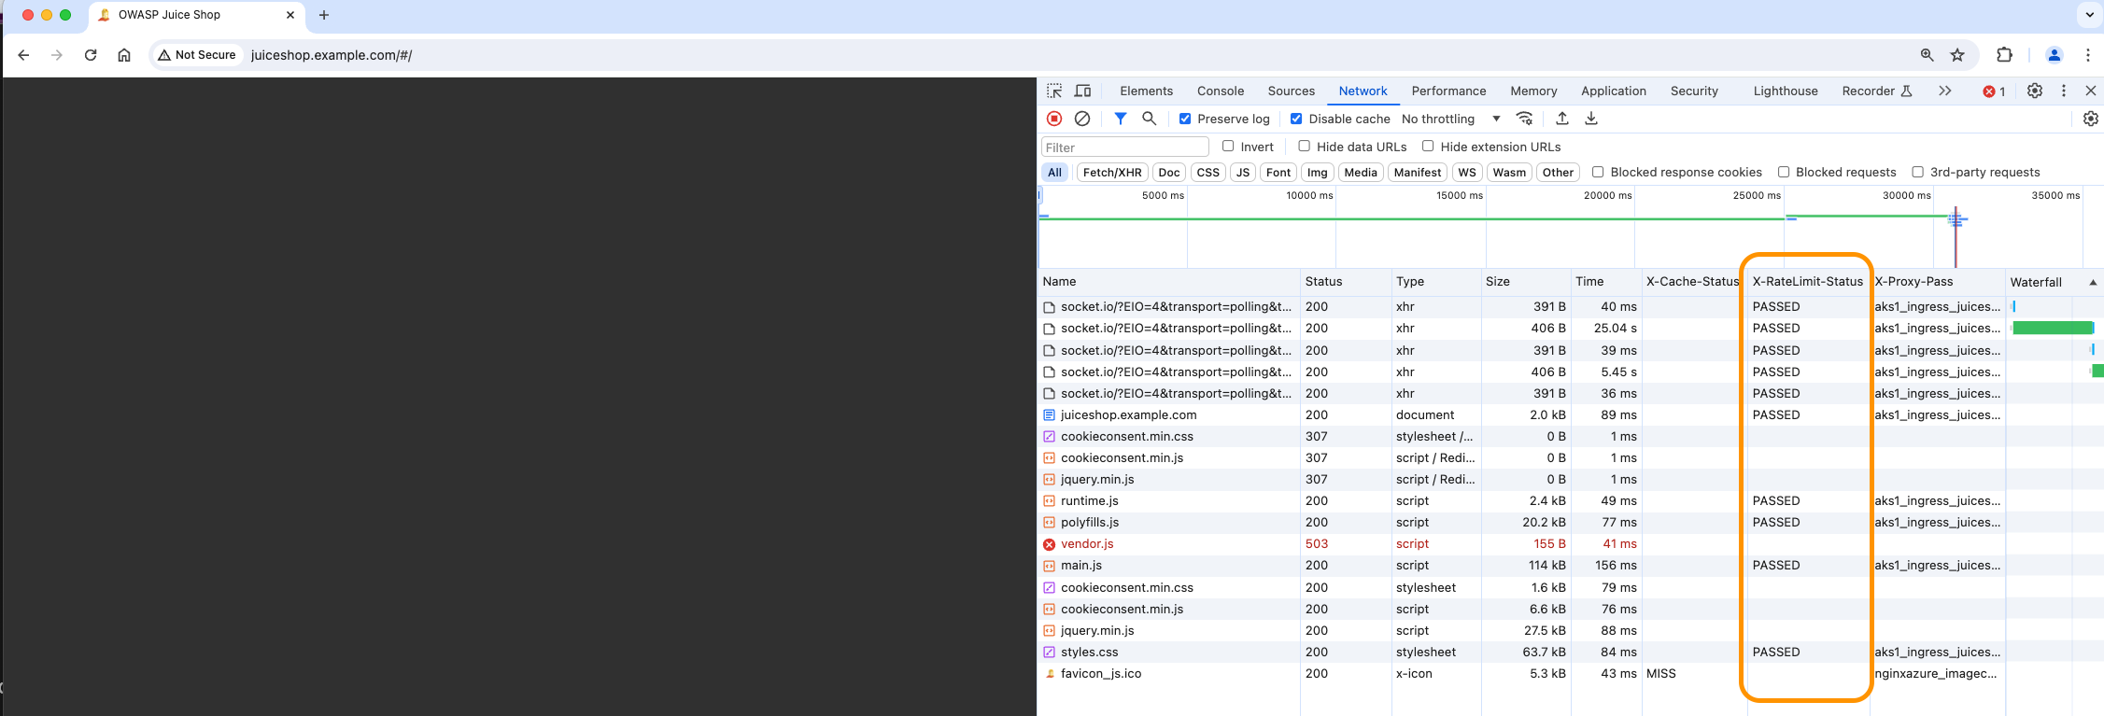Filter requests by WS type
This screenshot has height=716, width=2104.
1467,172
